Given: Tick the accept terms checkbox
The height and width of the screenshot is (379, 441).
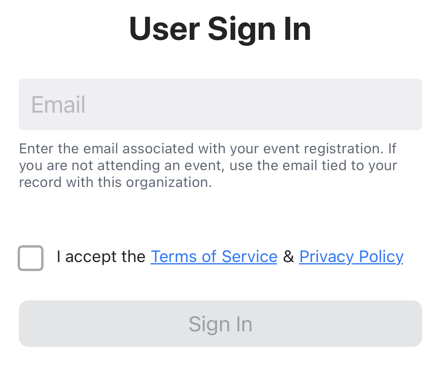Looking at the screenshot, I should (31, 258).
